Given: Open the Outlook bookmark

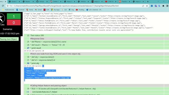Looking at the screenshot, I should tap(20, 10).
